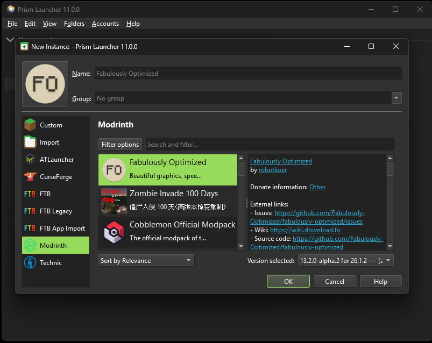Select the Zombie Invade 100 Days title
This screenshot has width=432, height=343.
point(174,193)
